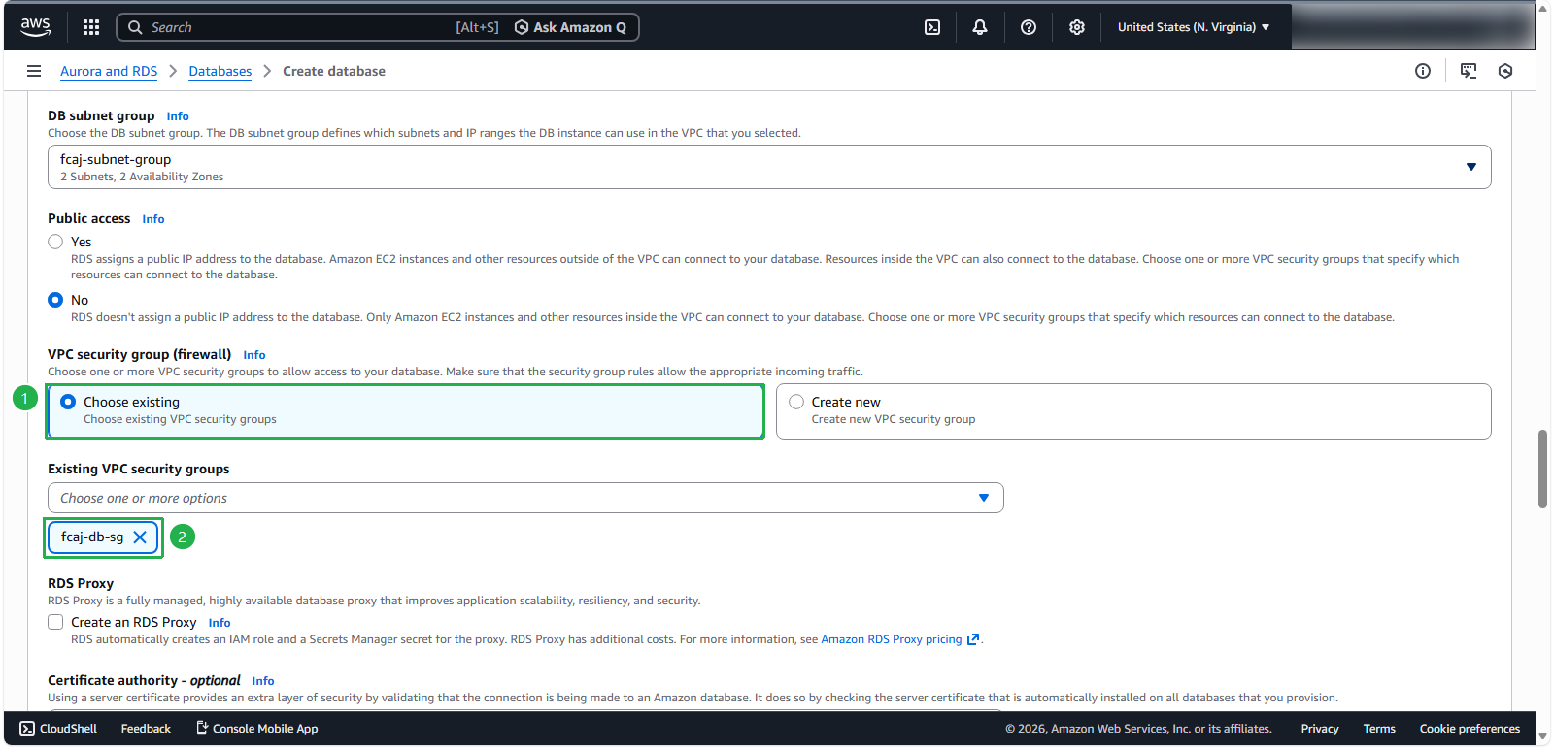Viewport: 1554px width, 749px height.
Task: Open CloudShell from the footer
Action: click(58, 729)
